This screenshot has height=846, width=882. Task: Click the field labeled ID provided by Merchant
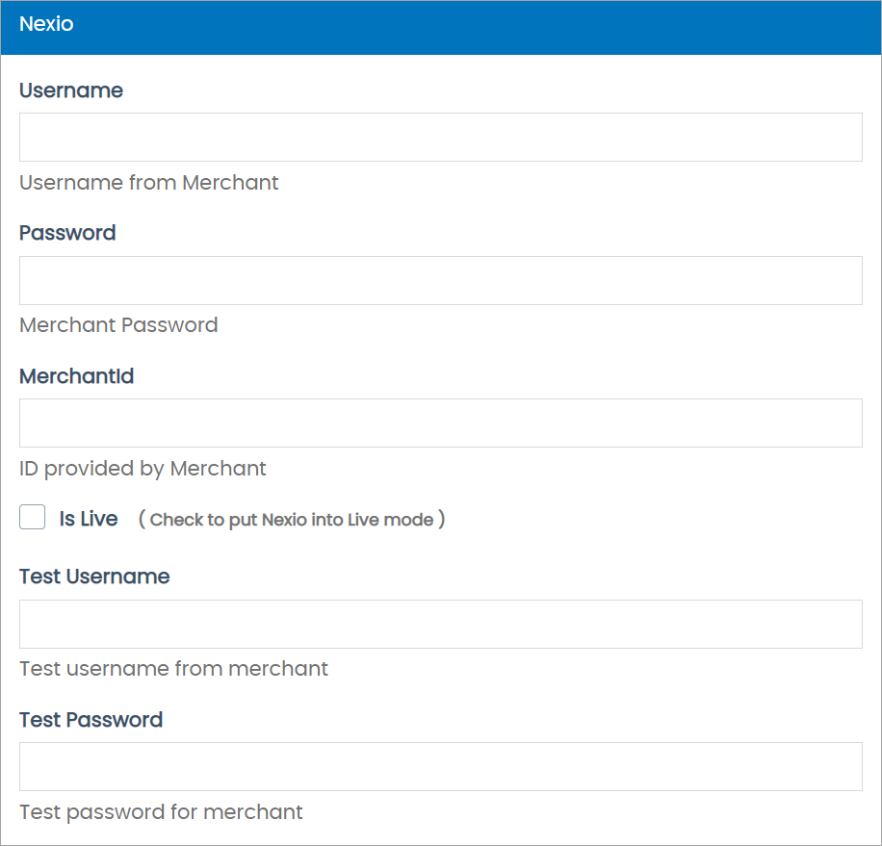(440, 423)
